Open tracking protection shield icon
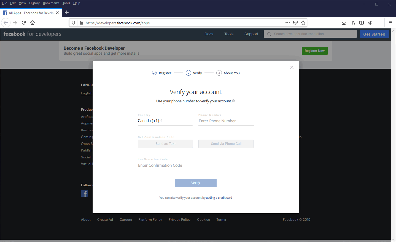The image size is (396, 242). (x=73, y=23)
